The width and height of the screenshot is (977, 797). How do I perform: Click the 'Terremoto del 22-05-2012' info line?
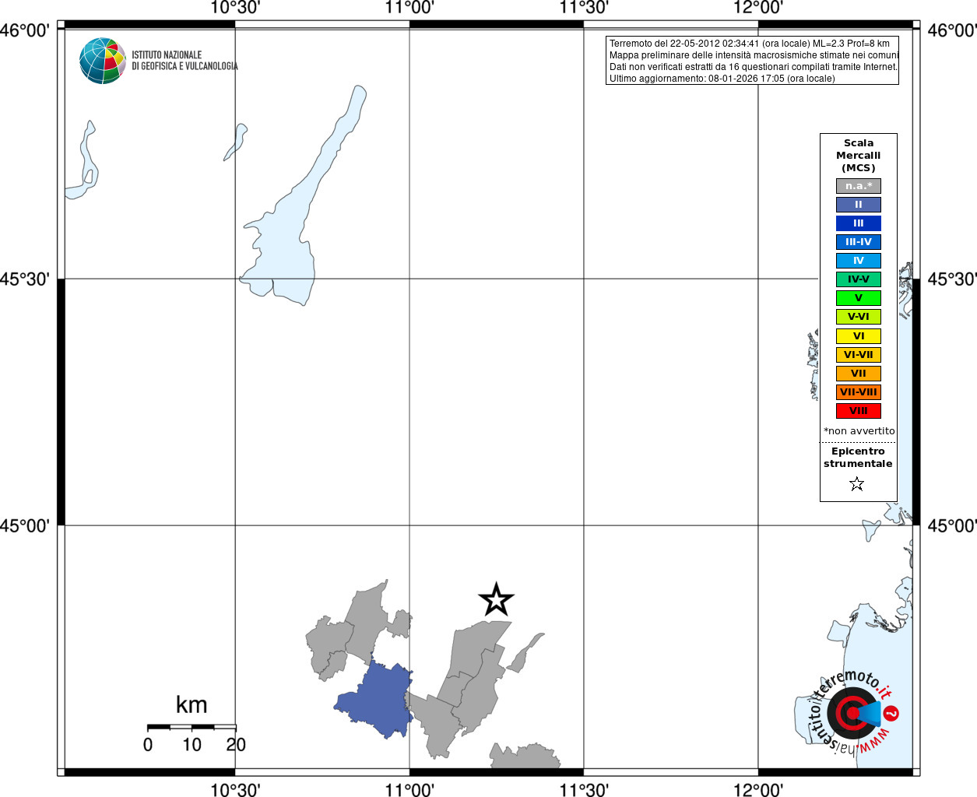coord(750,44)
